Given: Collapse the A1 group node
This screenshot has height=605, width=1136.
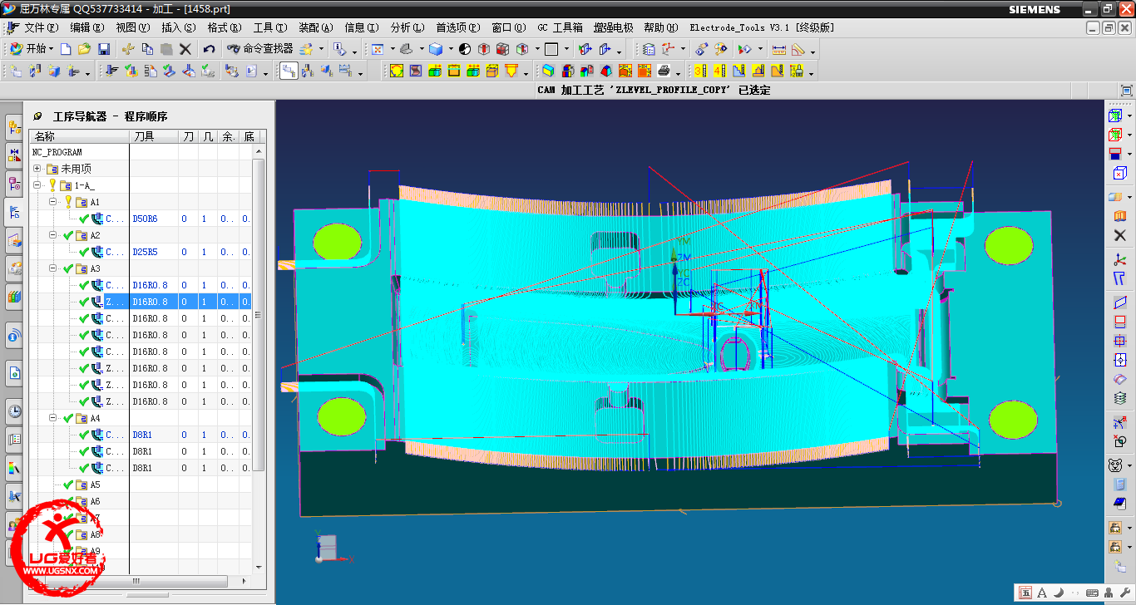Looking at the screenshot, I should [53, 202].
